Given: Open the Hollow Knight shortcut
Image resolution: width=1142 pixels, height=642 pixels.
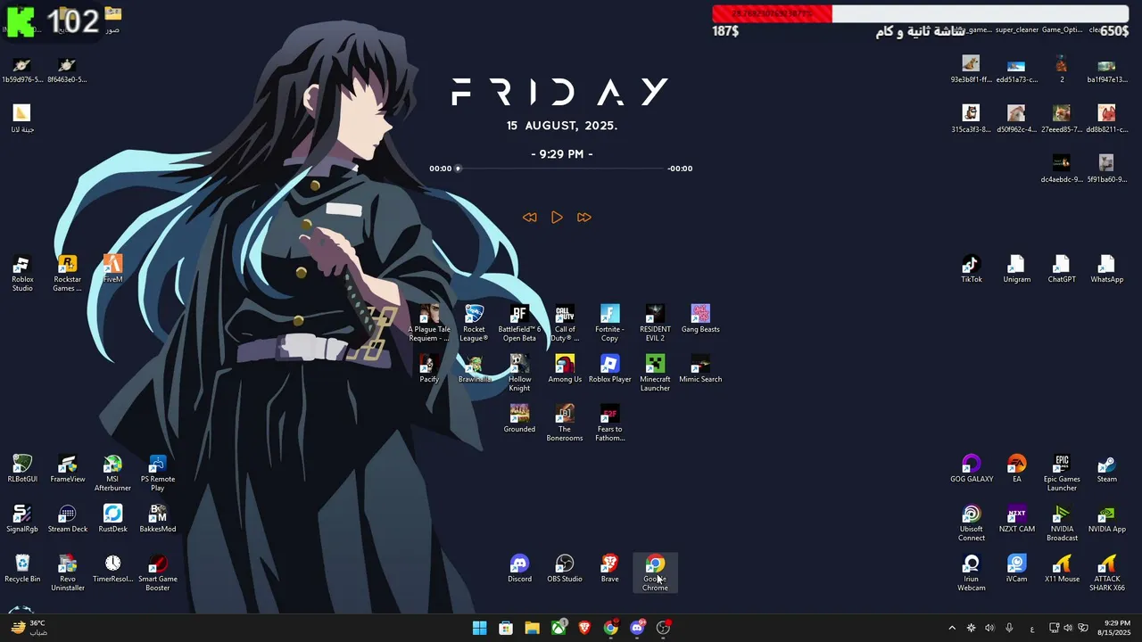Looking at the screenshot, I should point(519,374).
